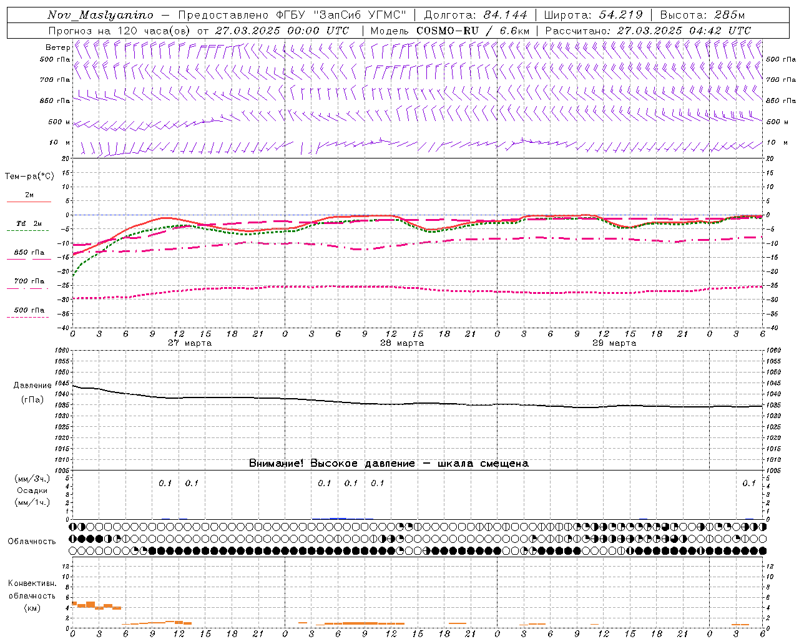
Task: Click the "Конвективн." convective cloud label
Action: (x=32, y=583)
